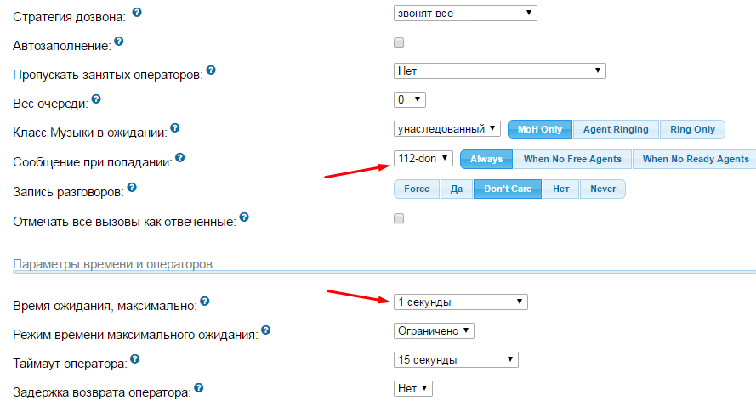Set recording to Never
This screenshot has width=756, height=406.
tap(602, 189)
